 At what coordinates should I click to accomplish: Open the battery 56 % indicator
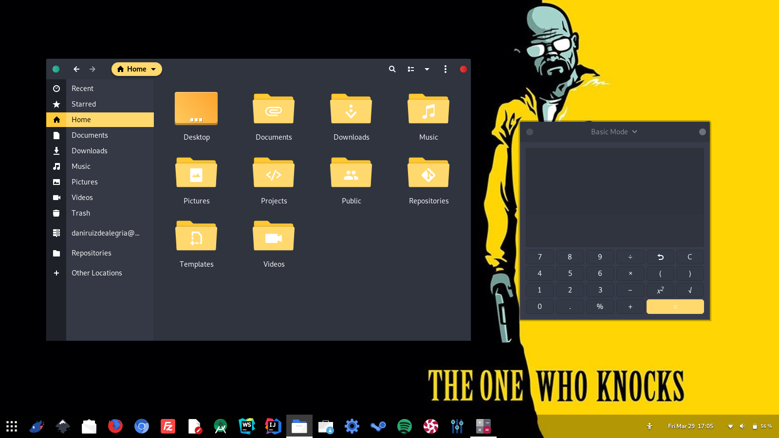coord(762,426)
